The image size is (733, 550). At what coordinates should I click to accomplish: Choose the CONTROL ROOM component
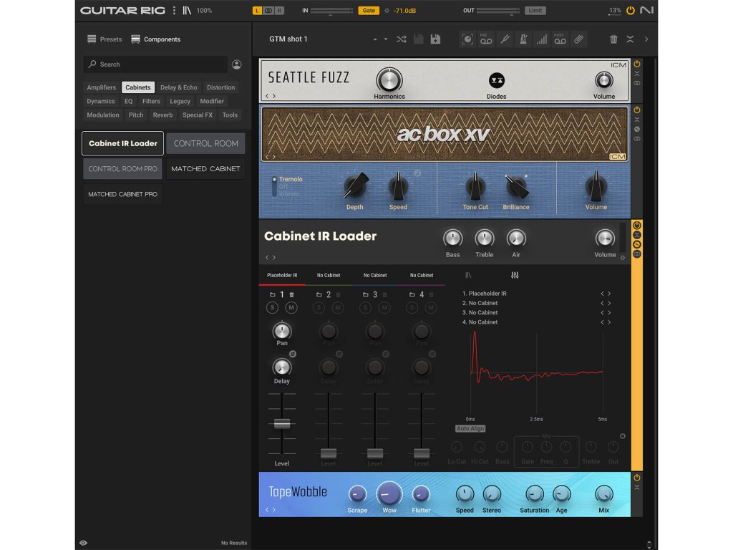(x=205, y=143)
